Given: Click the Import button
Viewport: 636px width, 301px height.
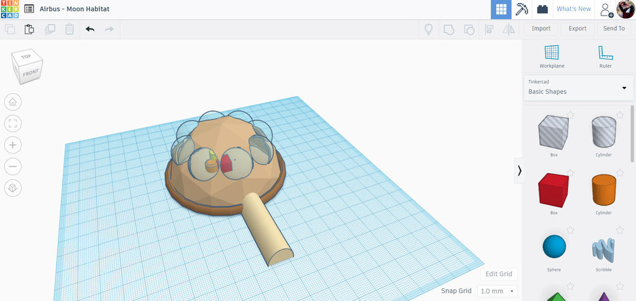Looking at the screenshot, I should (x=541, y=29).
